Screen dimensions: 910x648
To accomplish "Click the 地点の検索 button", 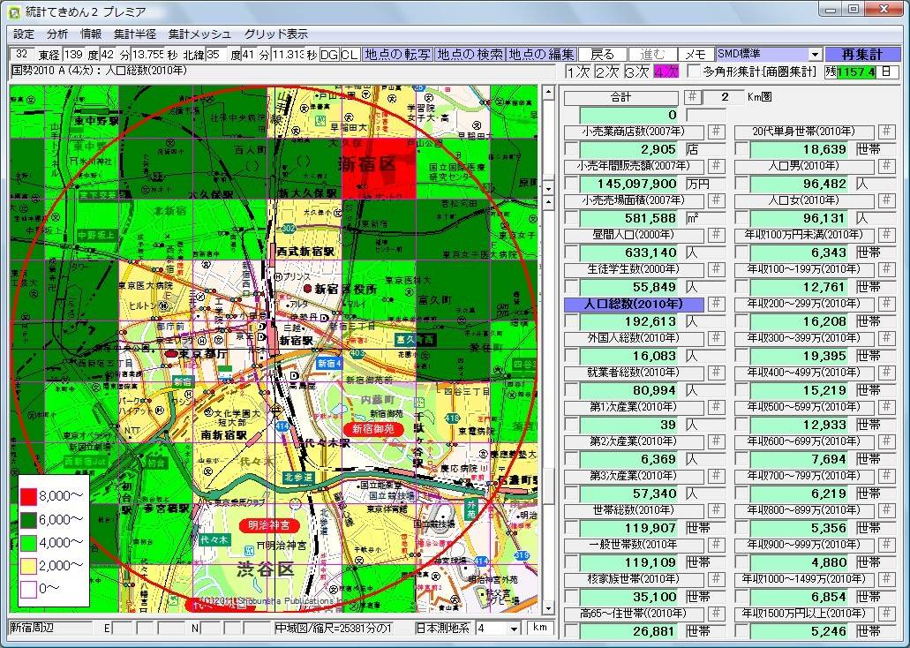I will 470,55.
